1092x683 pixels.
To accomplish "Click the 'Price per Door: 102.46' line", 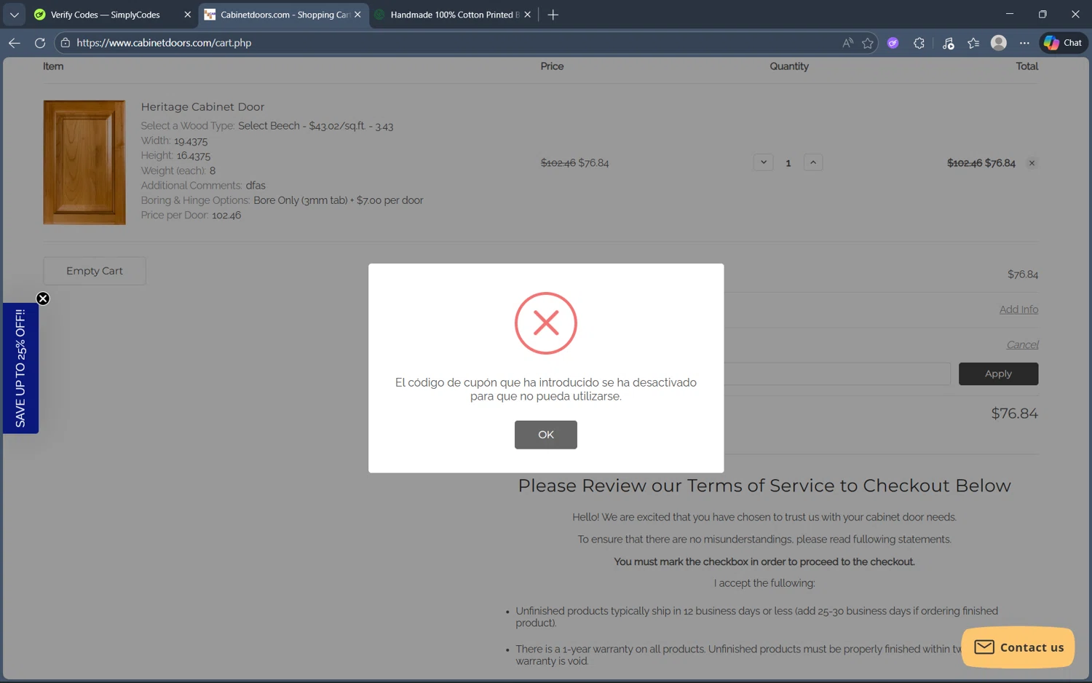I will 191,216.
